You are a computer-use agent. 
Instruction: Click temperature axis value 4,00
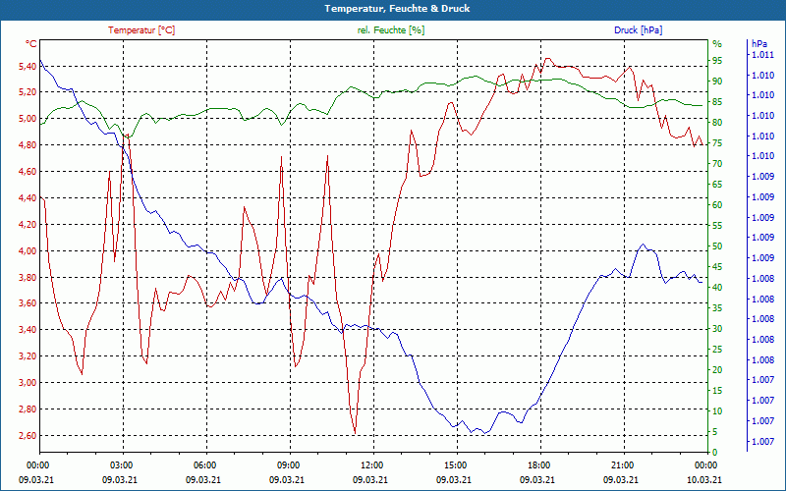pyautogui.click(x=28, y=251)
